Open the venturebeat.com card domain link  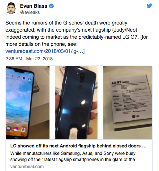pyautogui.click(x=27, y=166)
